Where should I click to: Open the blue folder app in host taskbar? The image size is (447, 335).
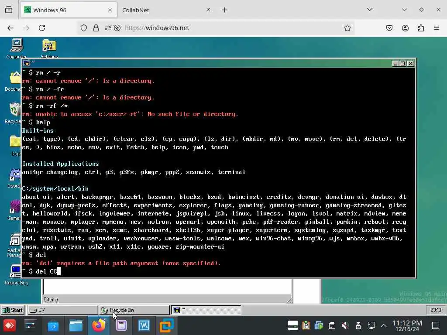click(53, 325)
